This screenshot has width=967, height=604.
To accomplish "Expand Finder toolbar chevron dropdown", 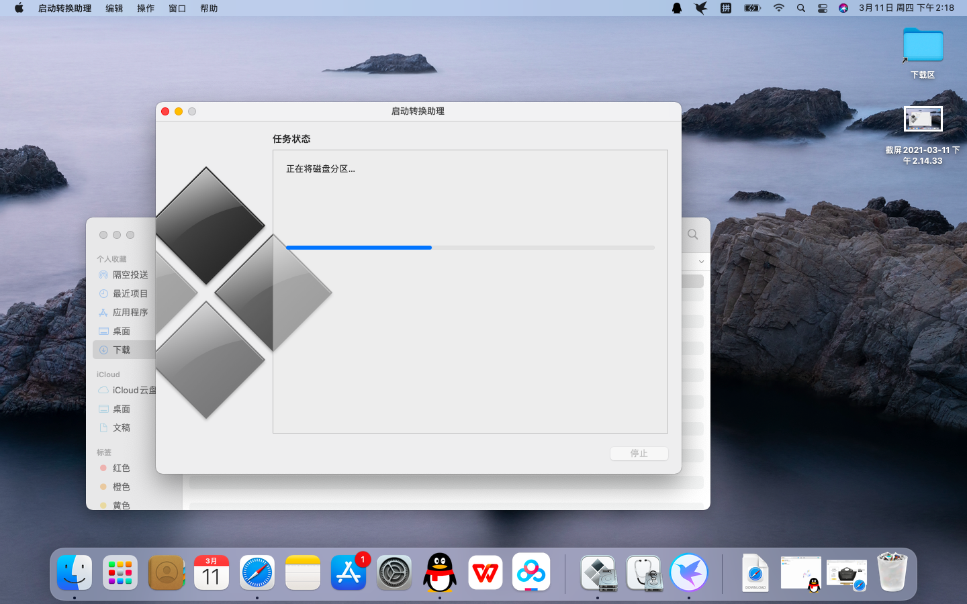I will [701, 262].
